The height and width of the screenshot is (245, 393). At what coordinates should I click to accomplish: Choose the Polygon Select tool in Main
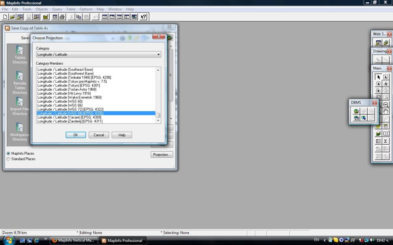pyautogui.click(x=386, y=84)
